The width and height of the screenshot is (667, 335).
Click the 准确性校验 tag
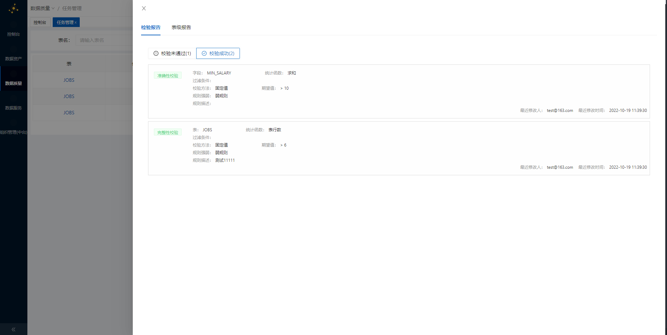[x=168, y=76]
